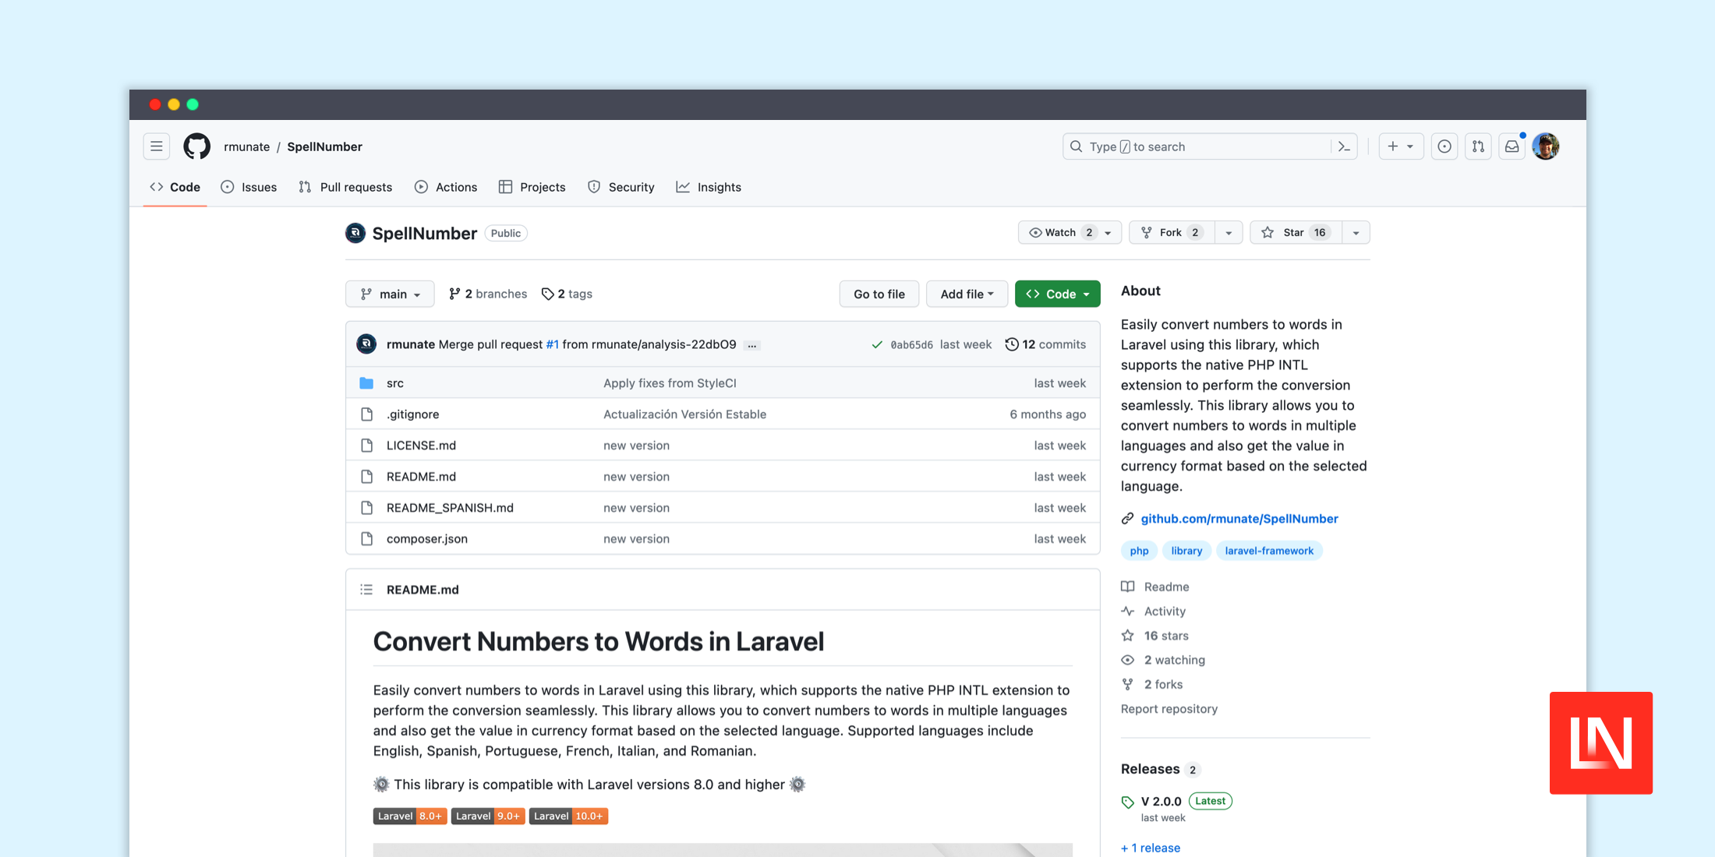The width and height of the screenshot is (1715, 857).
Task: Click the Laravel 10.0+ badge
Action: coord(568,816)
